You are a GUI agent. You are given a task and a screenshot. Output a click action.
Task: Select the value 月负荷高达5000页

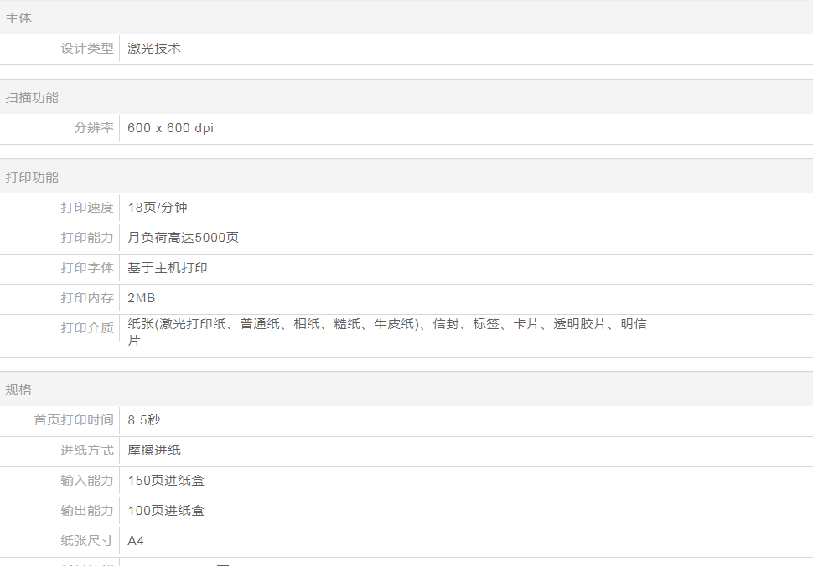click(x=183, y=238)
